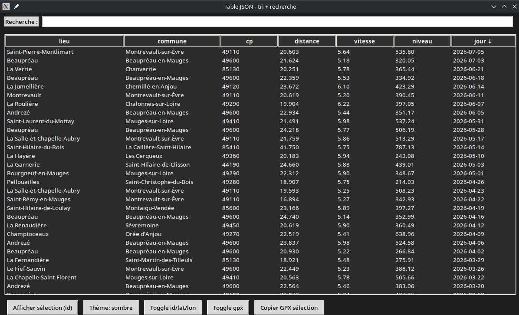Sort table by cp column header
The height and width of the screenshot is (315, 519).
point(249,41)
